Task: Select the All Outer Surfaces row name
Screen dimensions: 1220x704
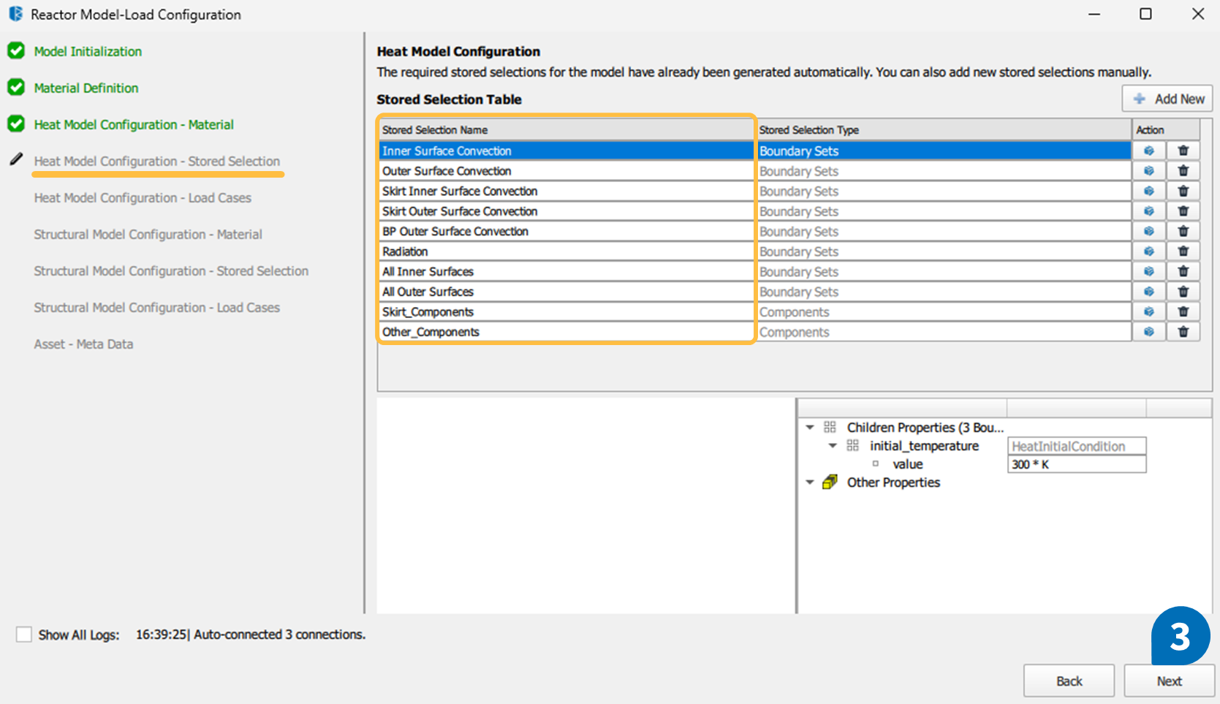Action: point(567,292)
